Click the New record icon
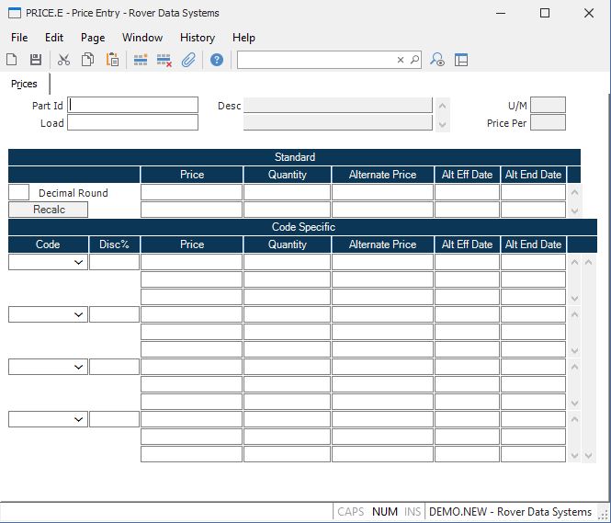611x523 pixels. point(12,60)
